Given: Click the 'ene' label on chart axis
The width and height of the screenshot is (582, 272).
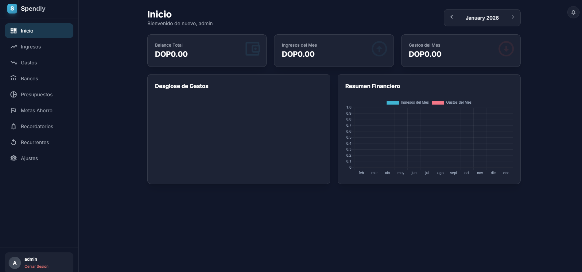Looking at the screenshot, I should pos(506,173).
